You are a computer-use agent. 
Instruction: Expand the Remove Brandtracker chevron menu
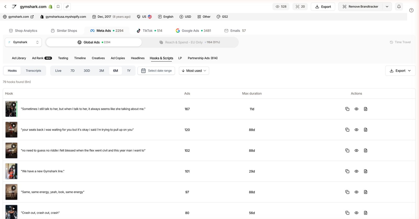click(x=387, y=7)
